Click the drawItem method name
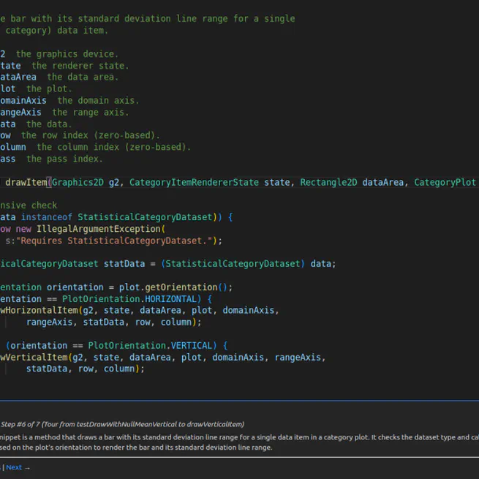This screenshot has width=479, height=479. (26, 182)
